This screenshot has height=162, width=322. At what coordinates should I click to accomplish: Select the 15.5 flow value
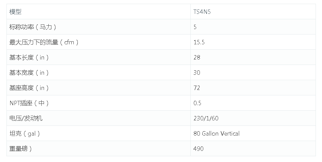point(199,42)
